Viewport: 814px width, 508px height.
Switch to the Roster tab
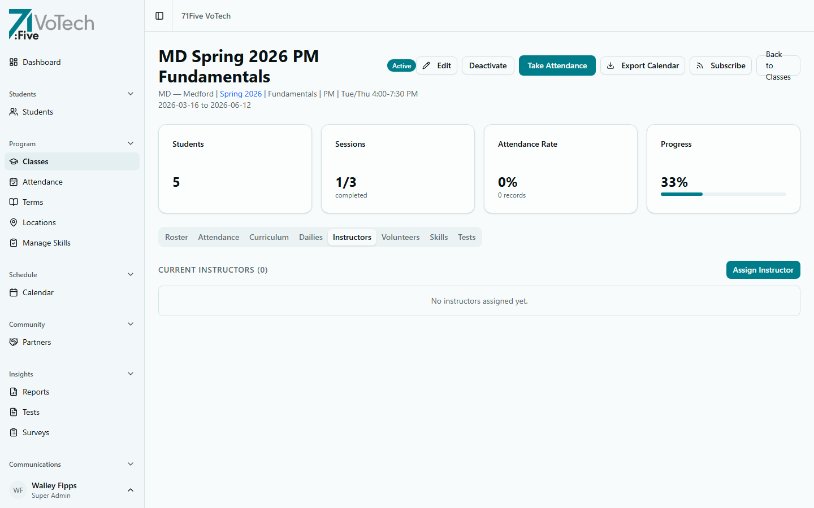(176, 237)
